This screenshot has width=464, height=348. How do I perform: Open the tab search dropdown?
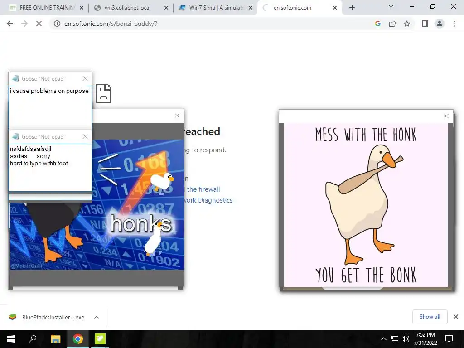point(391,6)
